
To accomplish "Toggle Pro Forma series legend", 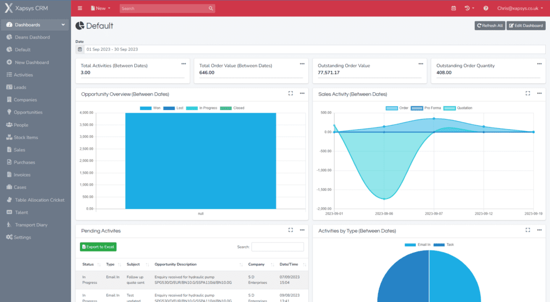I will [x=426, y=108].
